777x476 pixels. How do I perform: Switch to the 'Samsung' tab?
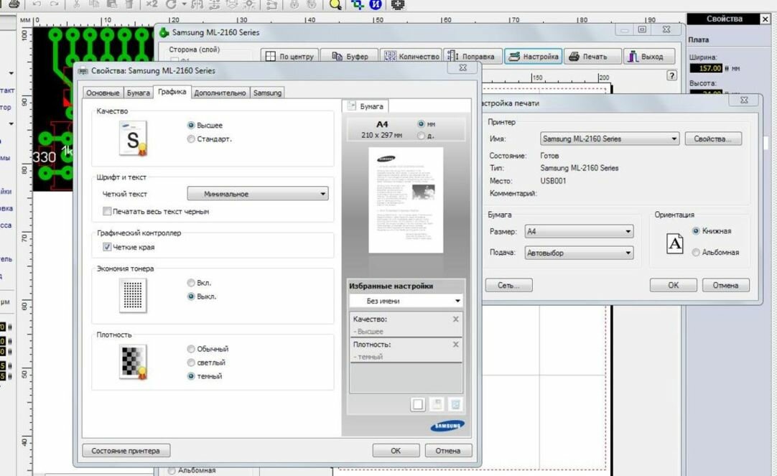[267, 93]
